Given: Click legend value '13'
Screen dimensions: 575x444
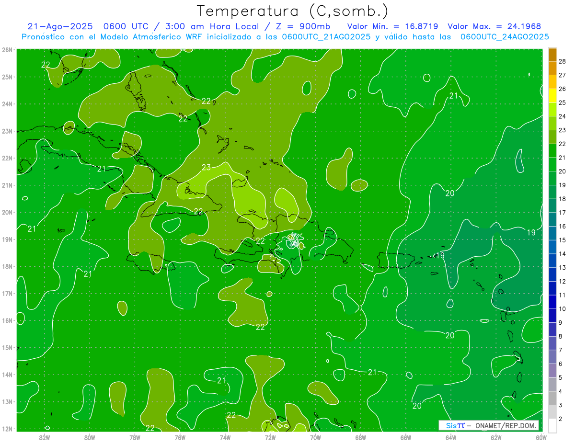Looking at the screenshot, I should pyautogui.click(x=563, y=268).
